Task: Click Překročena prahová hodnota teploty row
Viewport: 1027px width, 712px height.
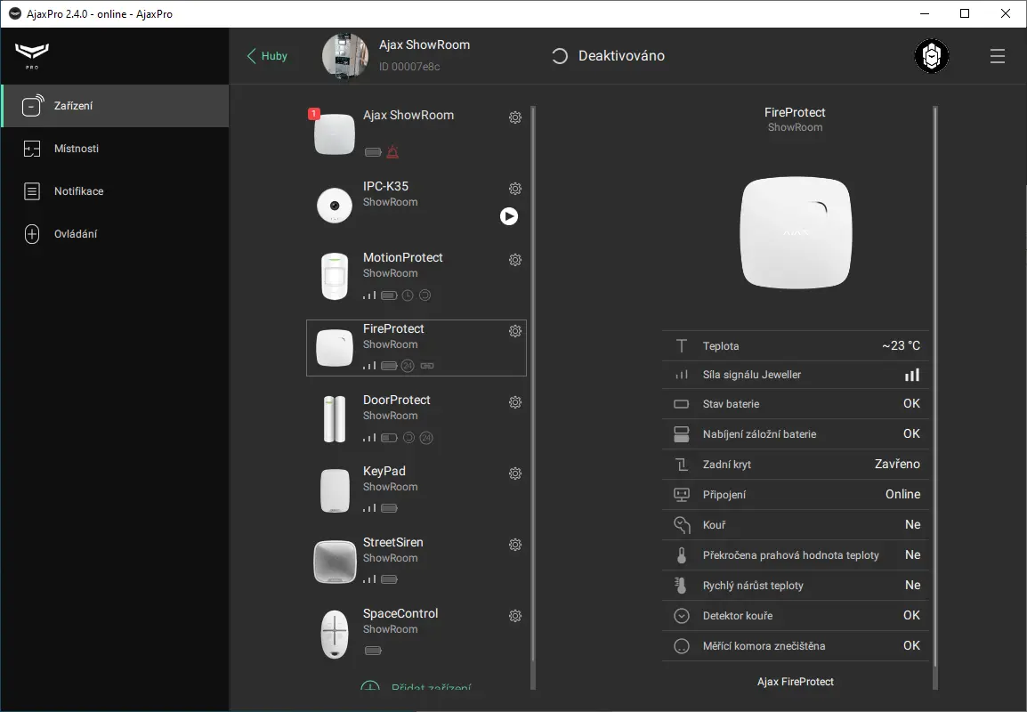Action: (796, 554)
